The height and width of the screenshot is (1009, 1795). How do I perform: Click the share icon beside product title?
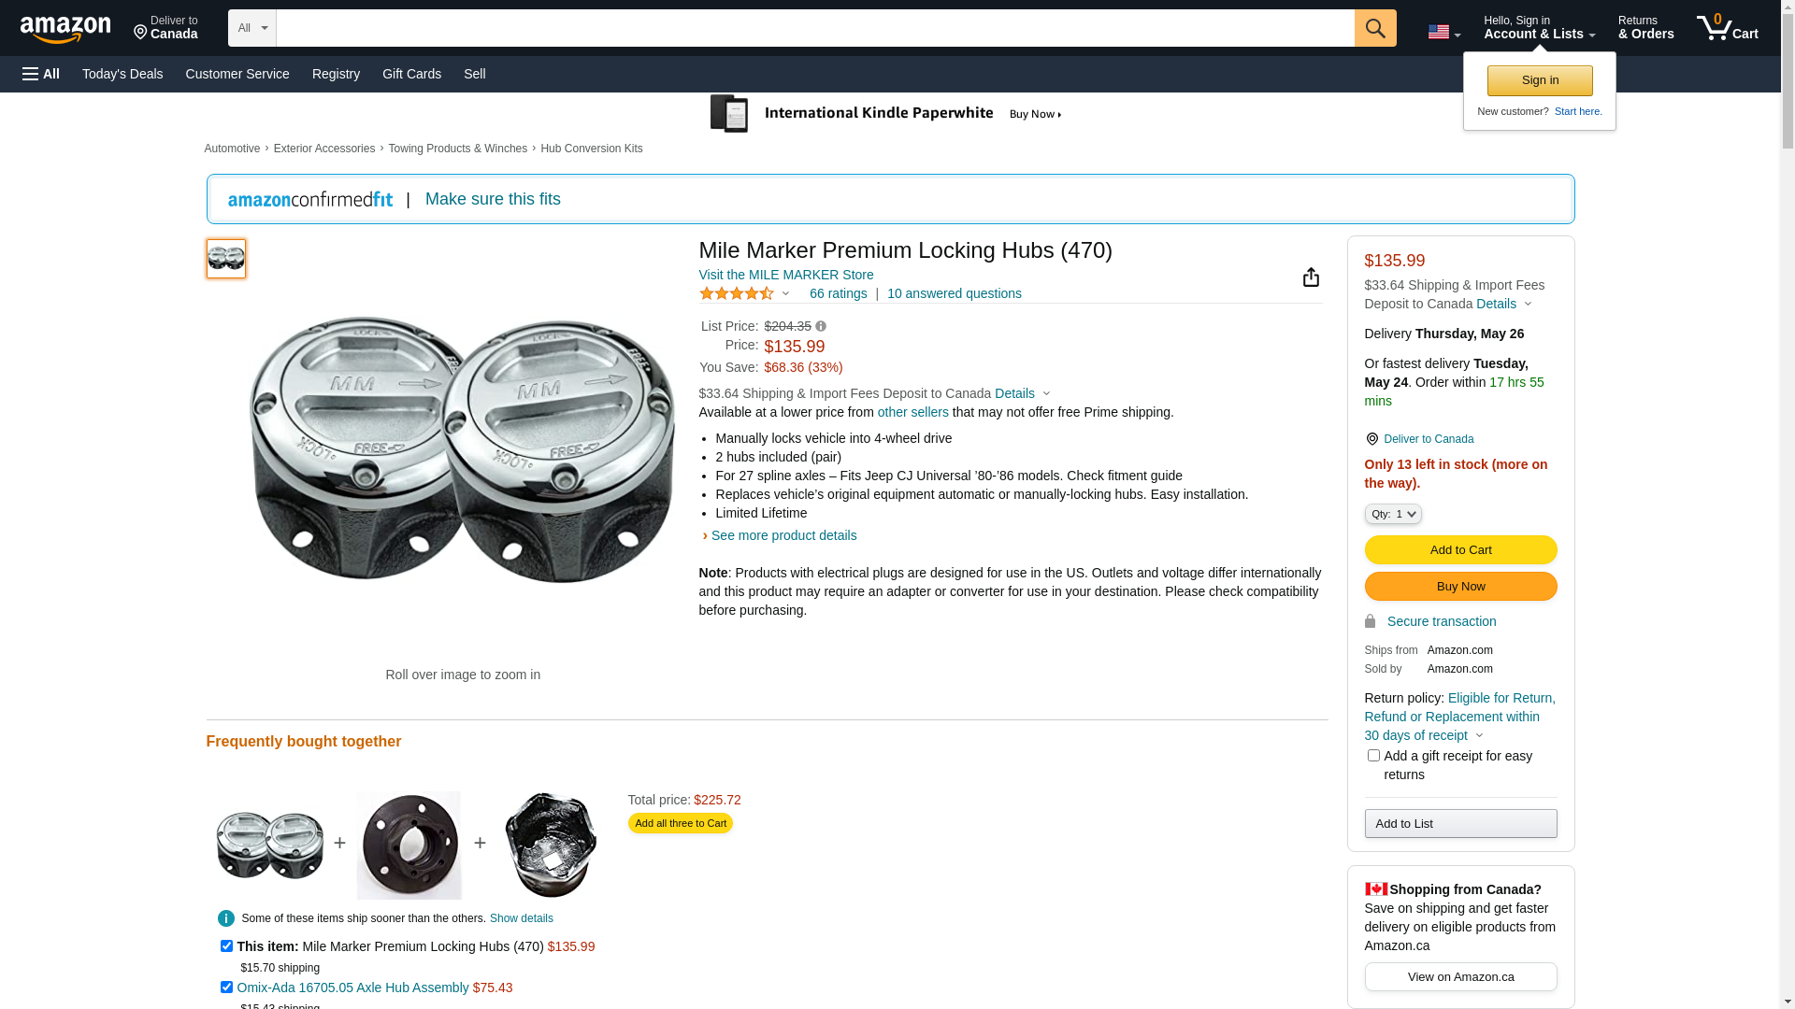1311,277
